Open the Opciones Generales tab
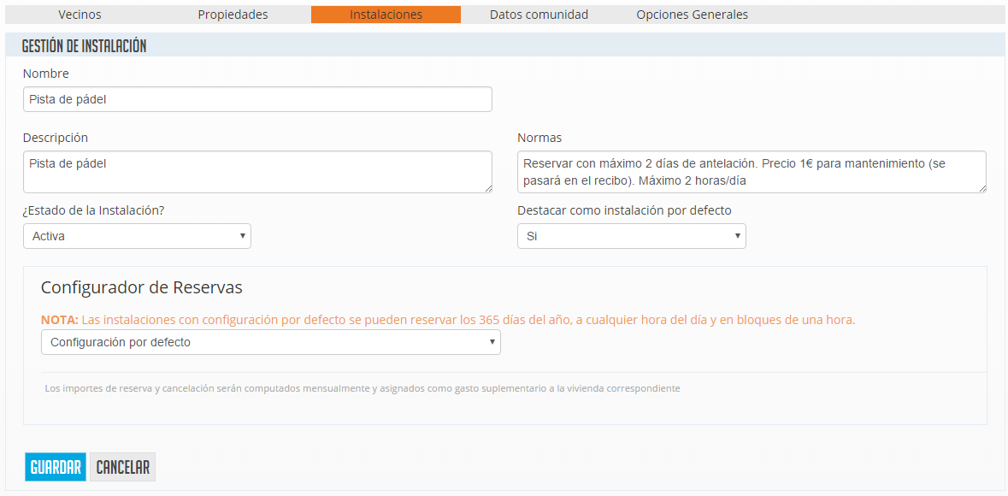 click(692, 15)
